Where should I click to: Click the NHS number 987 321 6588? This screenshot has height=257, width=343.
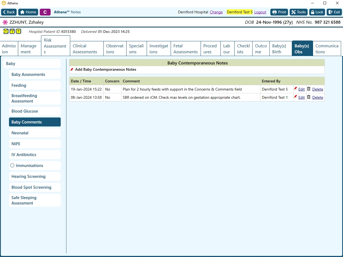(x=327, y=22)
